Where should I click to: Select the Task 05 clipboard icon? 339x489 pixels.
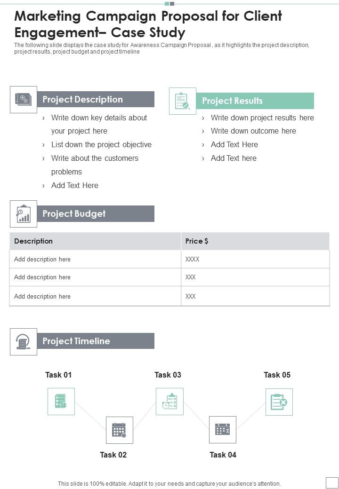pyautogui.click(x=279, y=402)
